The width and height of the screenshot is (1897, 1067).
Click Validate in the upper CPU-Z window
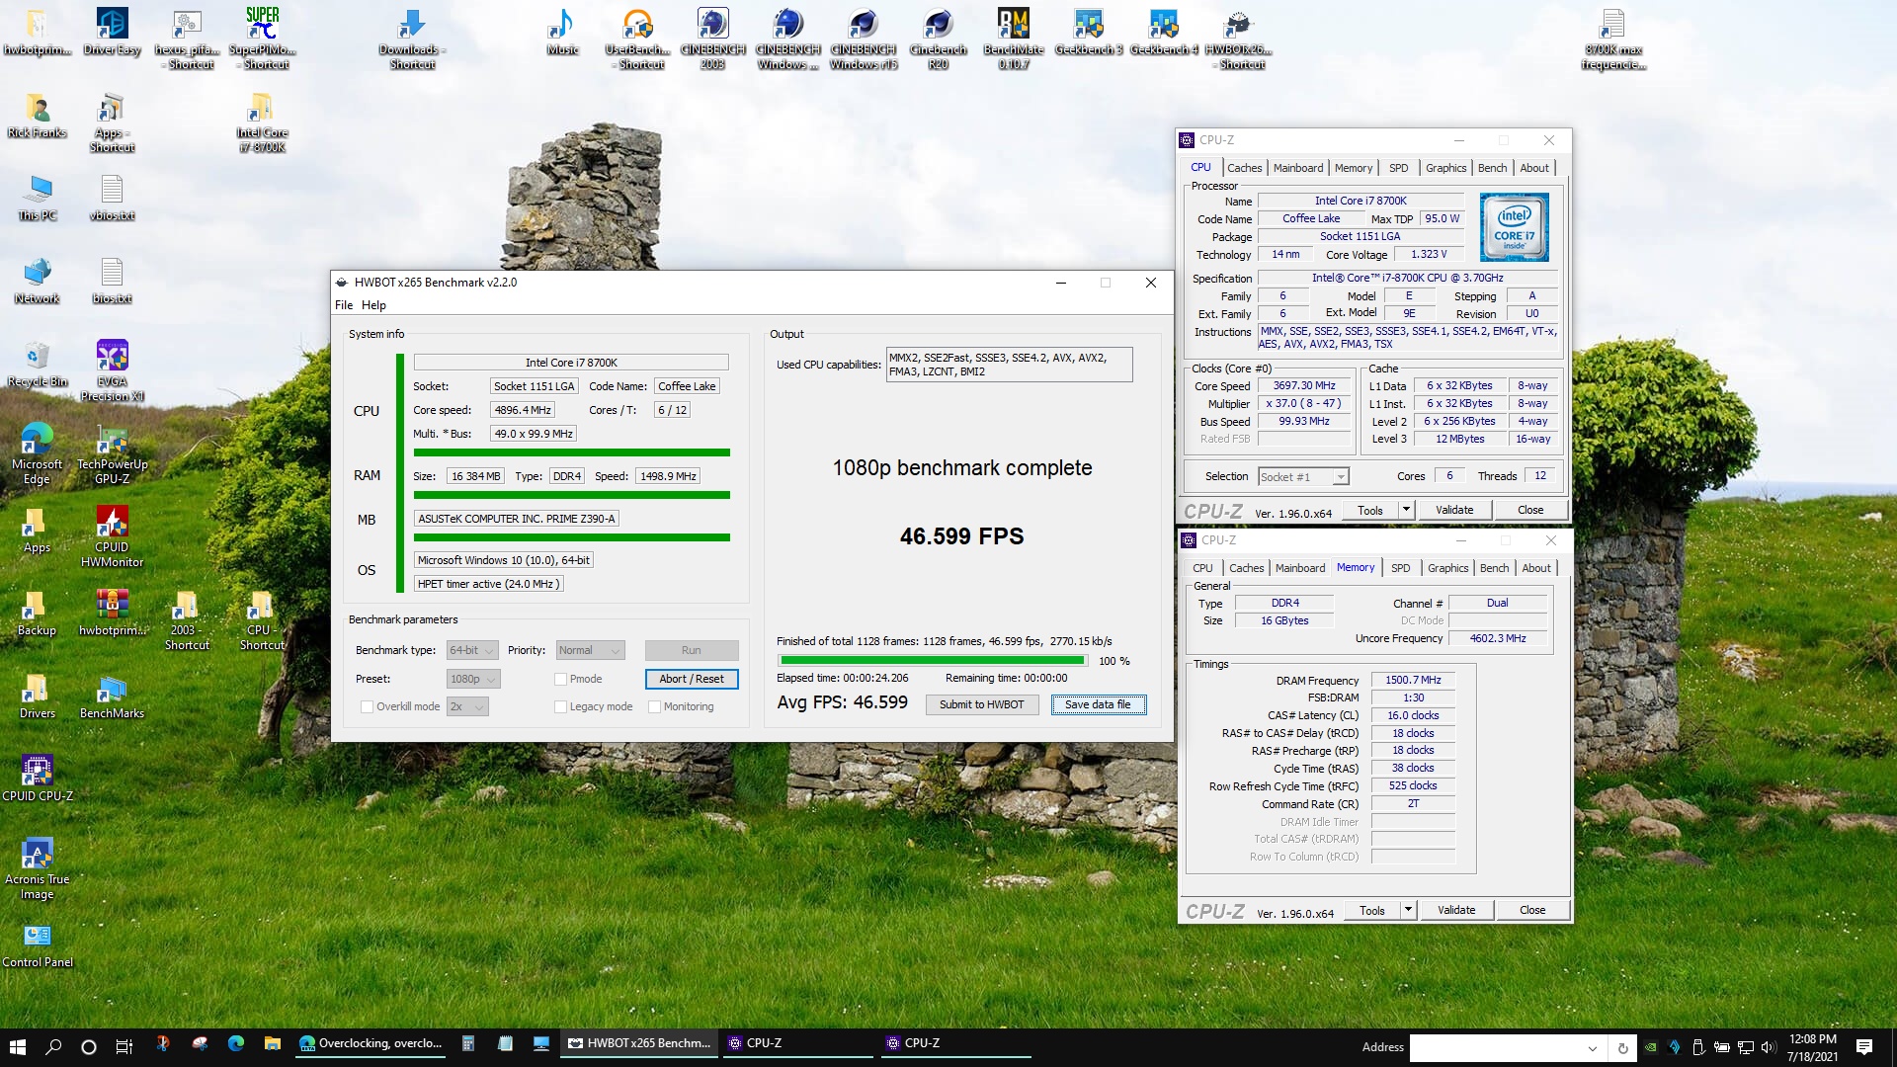[x=1454, y=510]
